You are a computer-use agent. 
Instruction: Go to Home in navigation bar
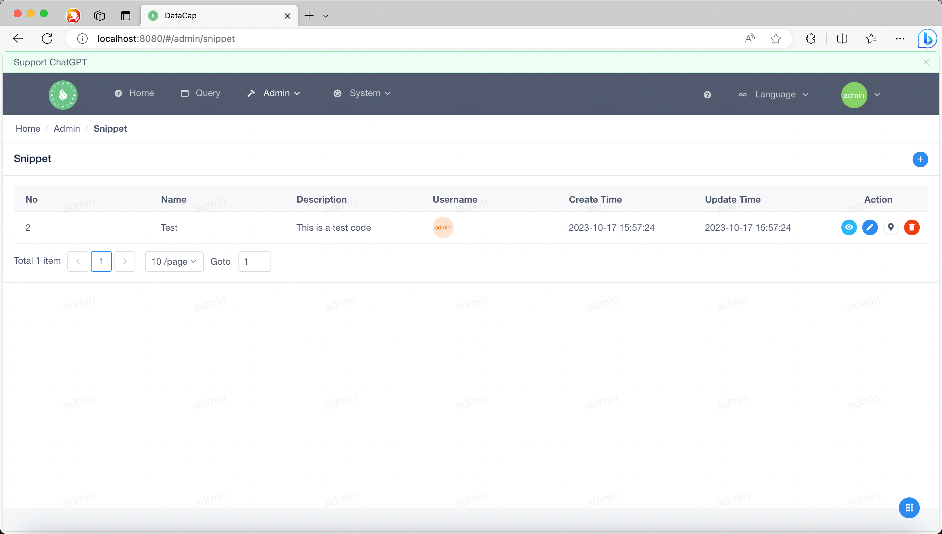pyautogui.click(x=134, y=93)
